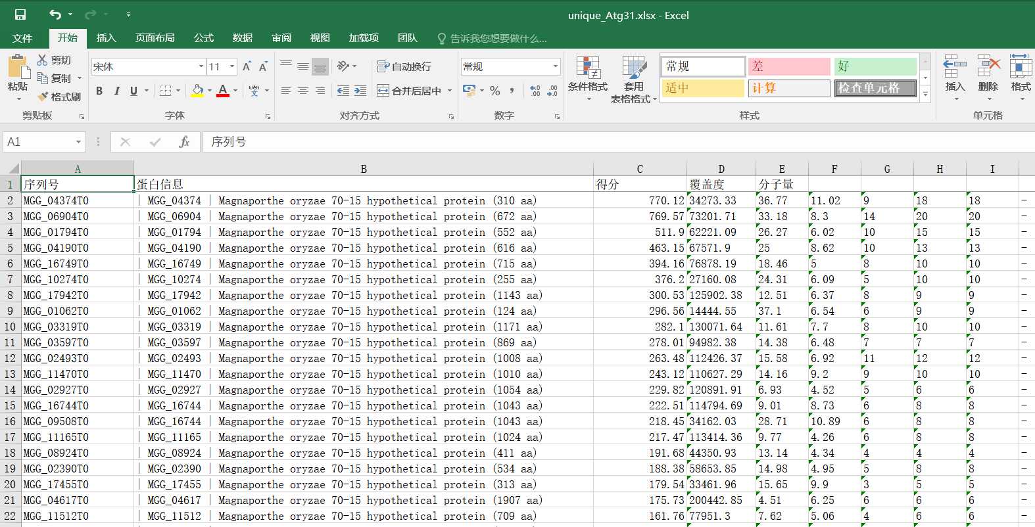Align text to top
Viewport: 1035px width, 527px height.
point(286,66)
